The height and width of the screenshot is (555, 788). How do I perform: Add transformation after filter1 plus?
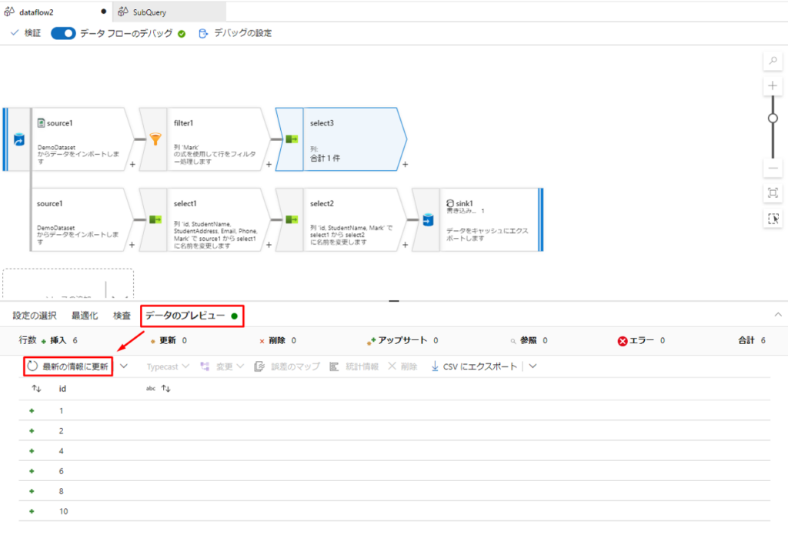pos(269,165)
